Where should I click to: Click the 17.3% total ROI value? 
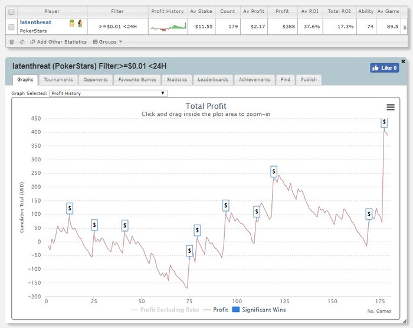(346, 27)
